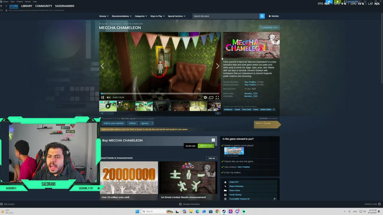Pause the game trailer video
Screen dimensions: 383x215
point(103,97)
